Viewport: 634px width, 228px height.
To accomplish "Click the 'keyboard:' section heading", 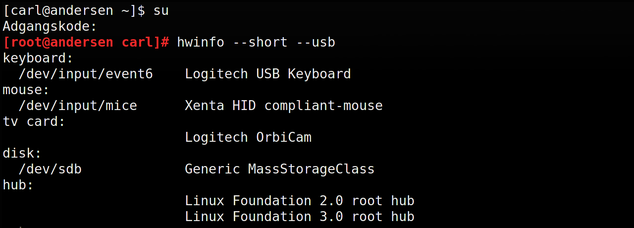I will [x=38, y=58].
